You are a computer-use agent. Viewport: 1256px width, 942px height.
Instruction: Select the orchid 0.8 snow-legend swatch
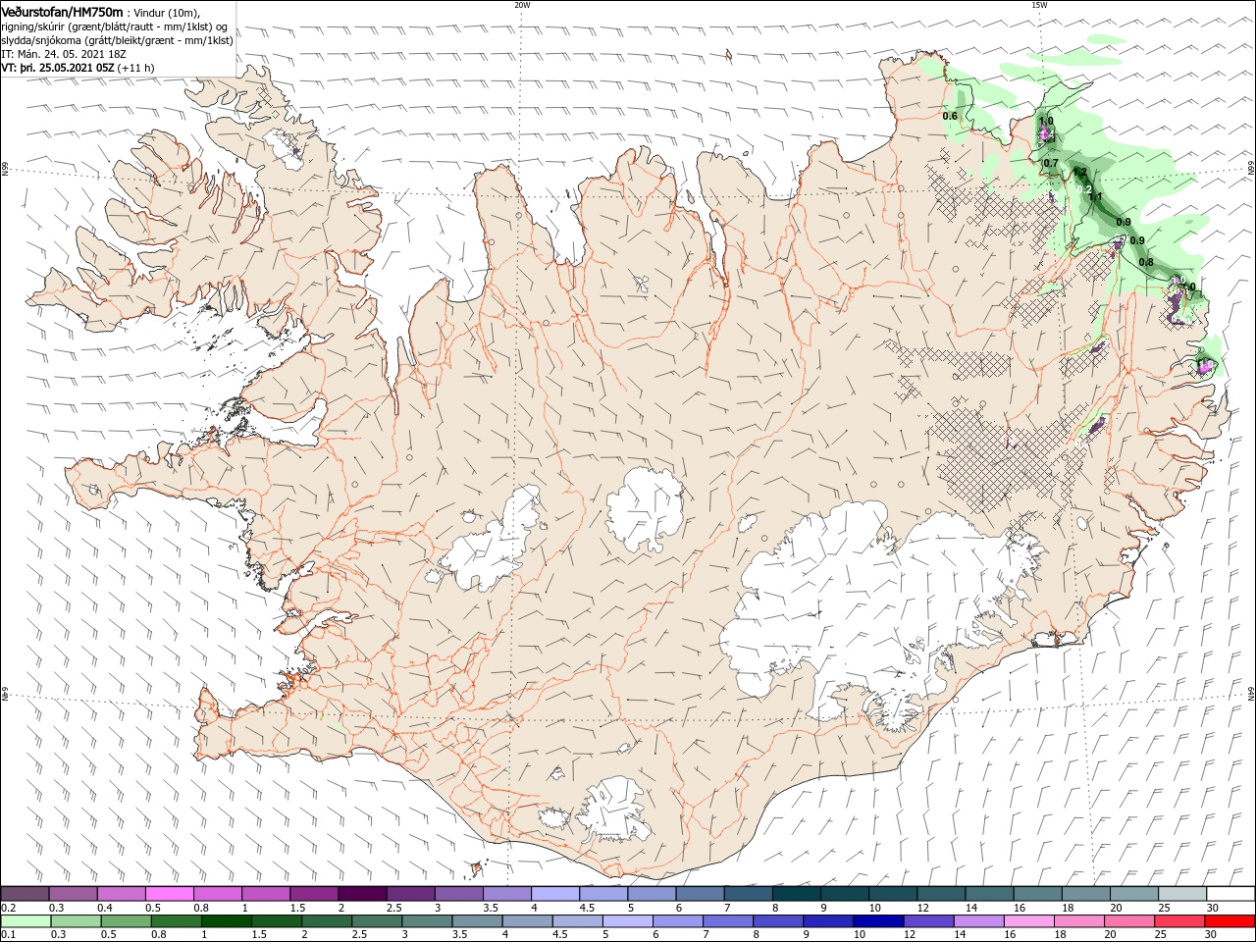[217, 894]
